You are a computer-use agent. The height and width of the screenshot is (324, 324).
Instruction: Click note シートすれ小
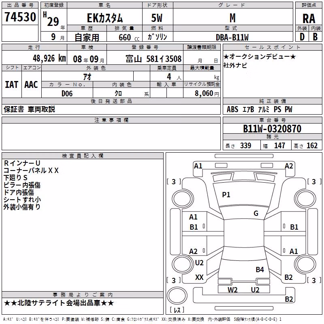tap(22, 199)
